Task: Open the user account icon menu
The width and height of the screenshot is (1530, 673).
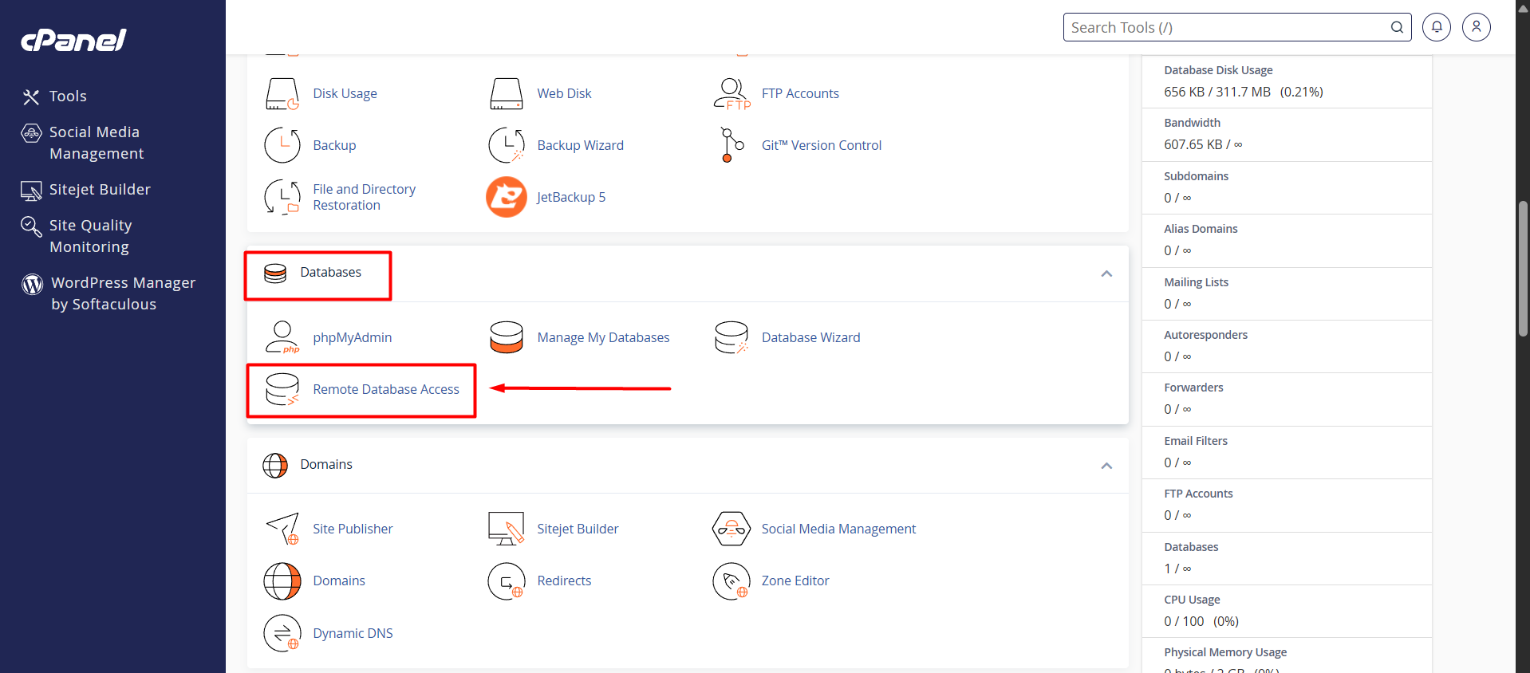Action: tap(1476, 27)
